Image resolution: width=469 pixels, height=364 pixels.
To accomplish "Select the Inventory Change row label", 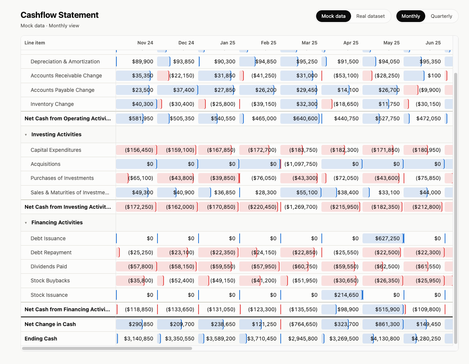I will (x=52, y=104).
